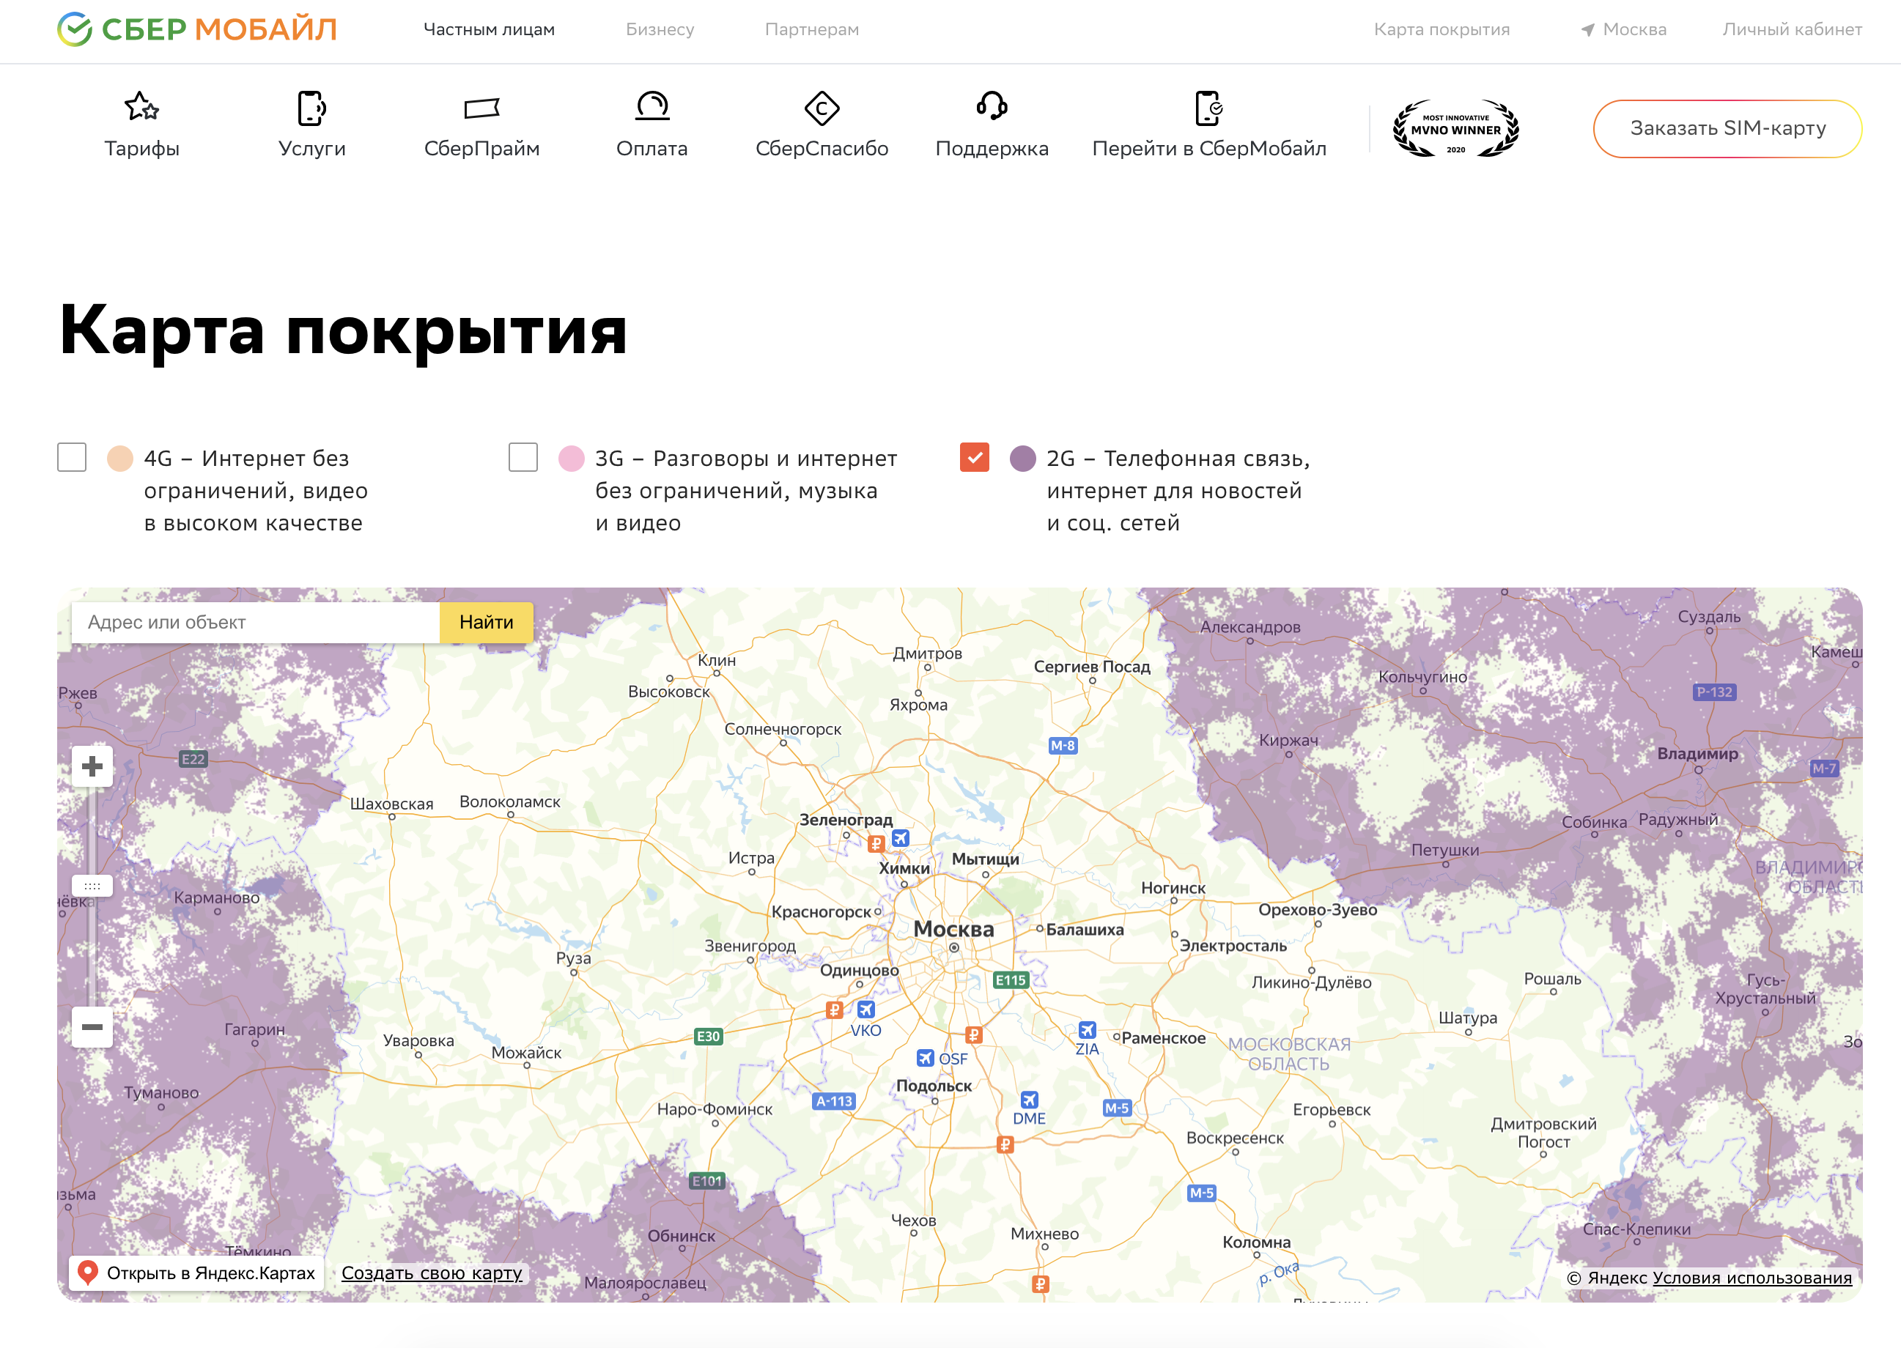Click airport icon near Химки
This screenshot has height=1348, width=1901.
tap(901, 838)
